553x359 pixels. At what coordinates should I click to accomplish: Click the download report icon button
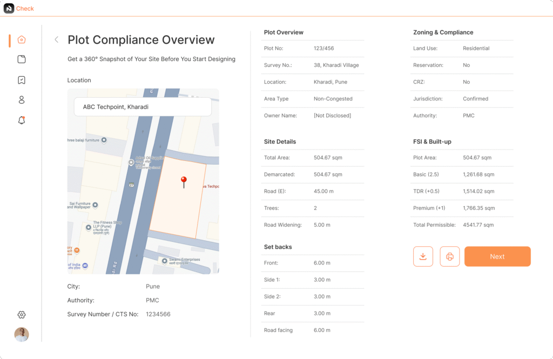point(423,256)
